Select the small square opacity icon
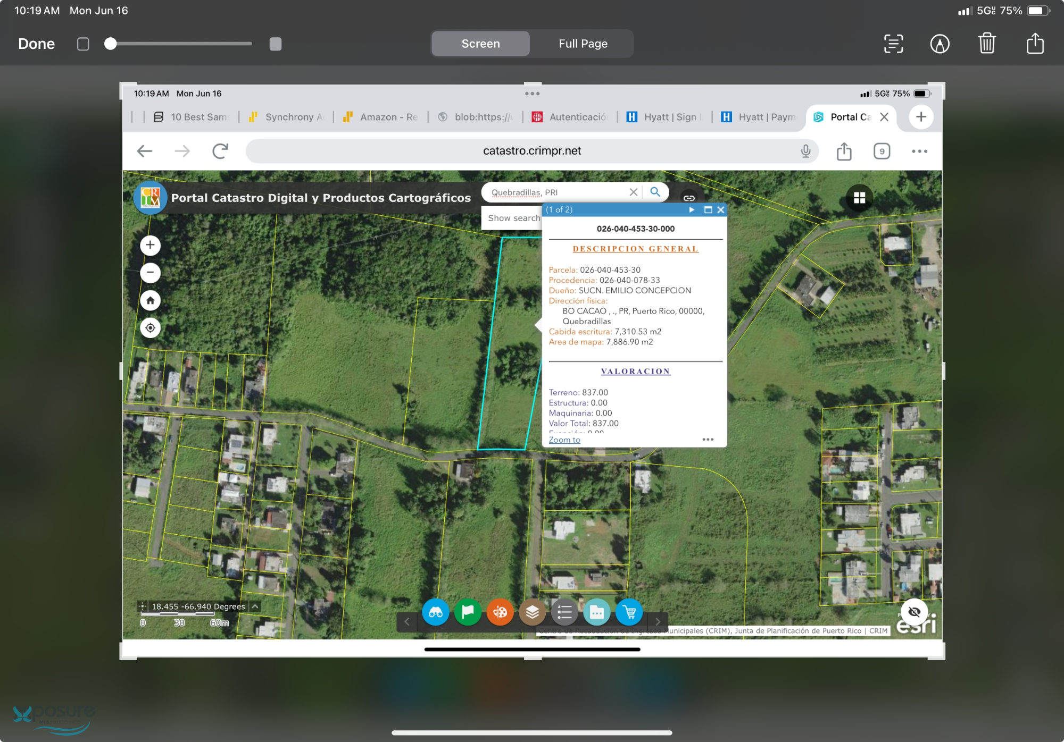 83,44
